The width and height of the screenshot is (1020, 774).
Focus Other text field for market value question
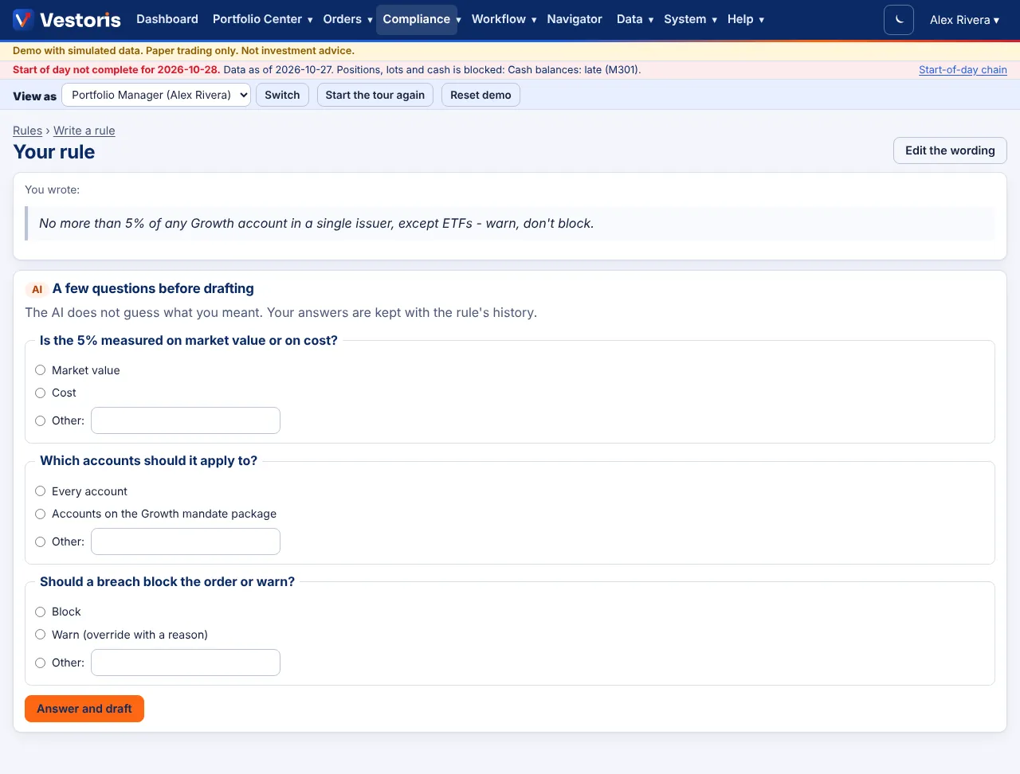click(186, 420)
